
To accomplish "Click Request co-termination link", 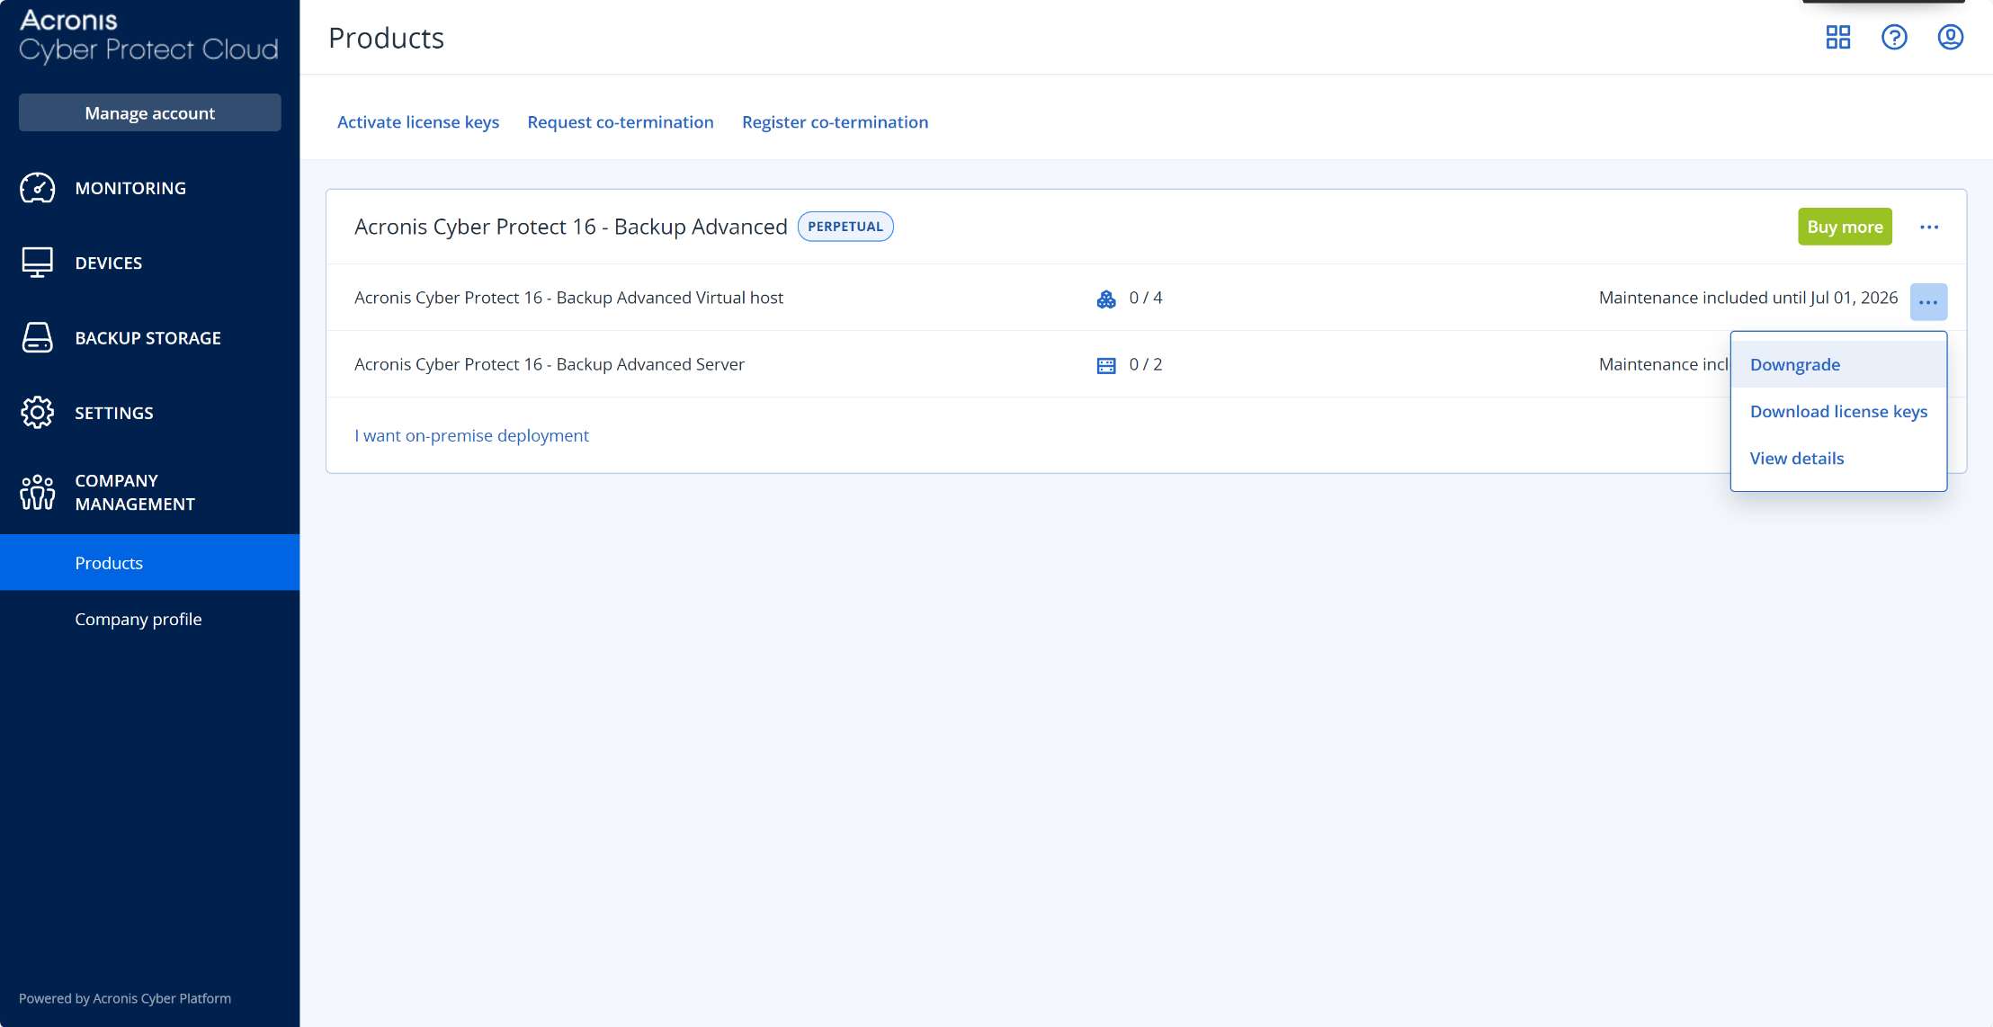I will coord(621,121).
